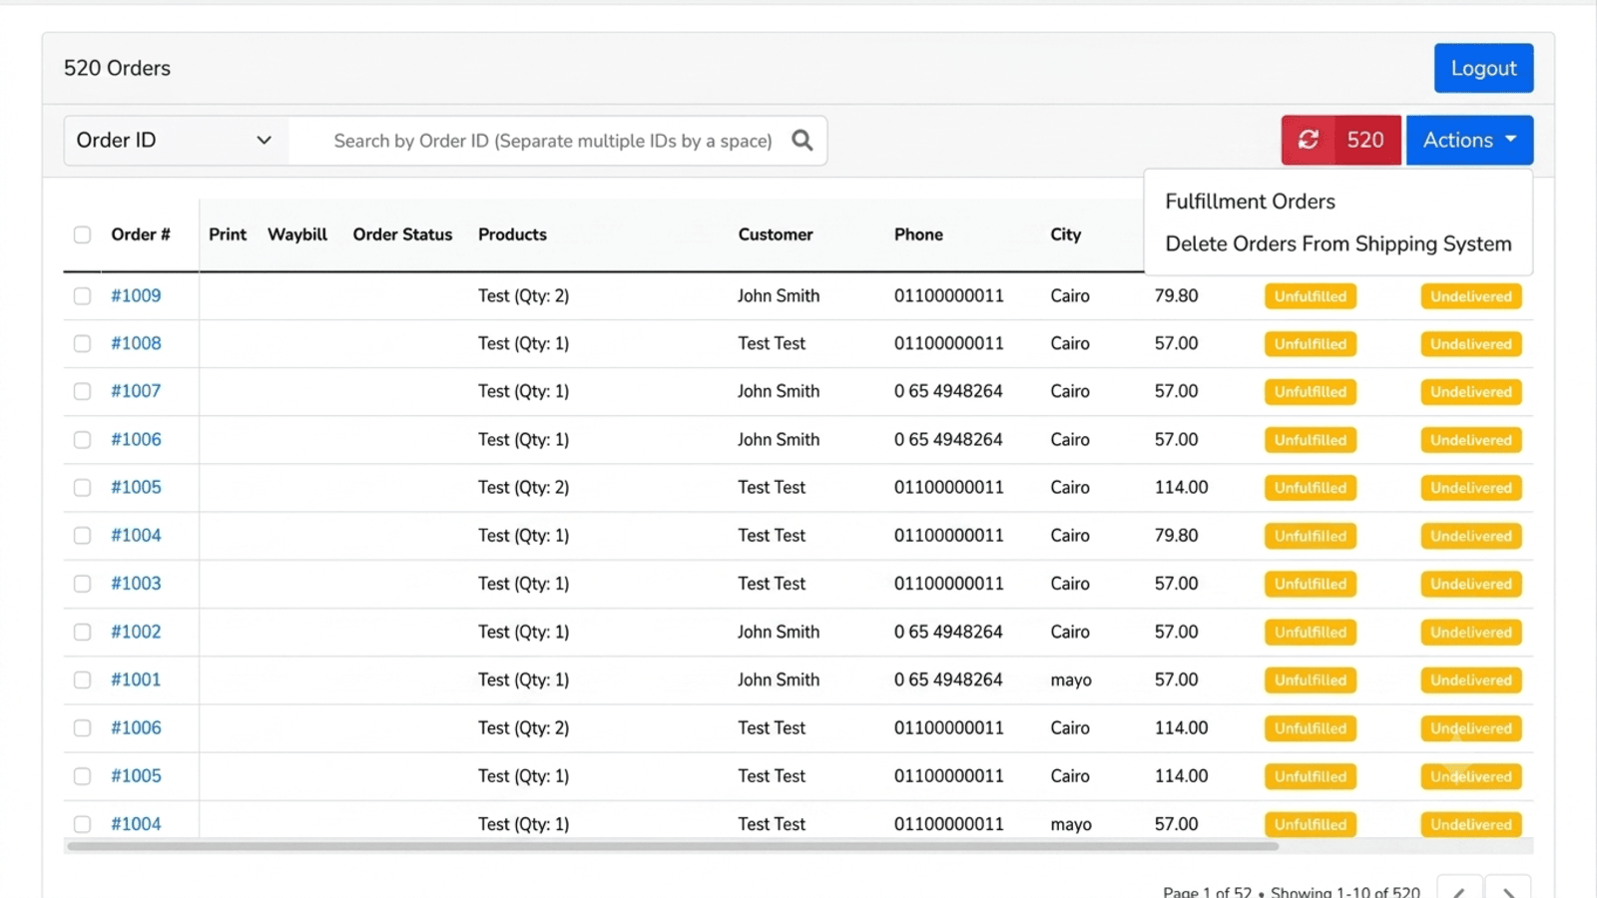Viewport: 1597px width, 898px height.
Task: Click the page count status text
Action: [1291, 891]
